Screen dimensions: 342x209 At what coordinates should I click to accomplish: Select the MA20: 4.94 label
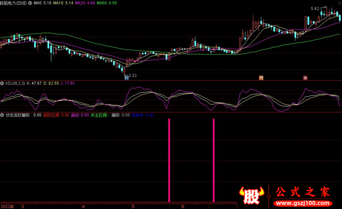(x=85, y=3)
